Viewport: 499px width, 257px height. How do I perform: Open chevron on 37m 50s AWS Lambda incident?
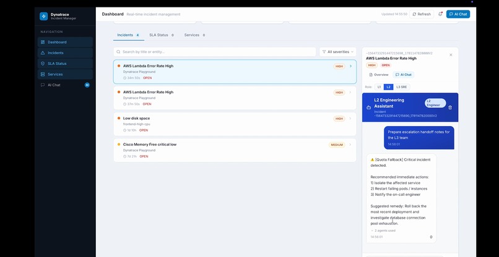point(350,93)
